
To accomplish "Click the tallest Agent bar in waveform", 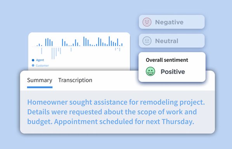I will [109, 41].
